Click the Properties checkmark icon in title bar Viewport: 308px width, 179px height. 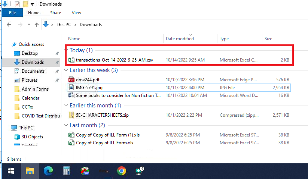17,4
